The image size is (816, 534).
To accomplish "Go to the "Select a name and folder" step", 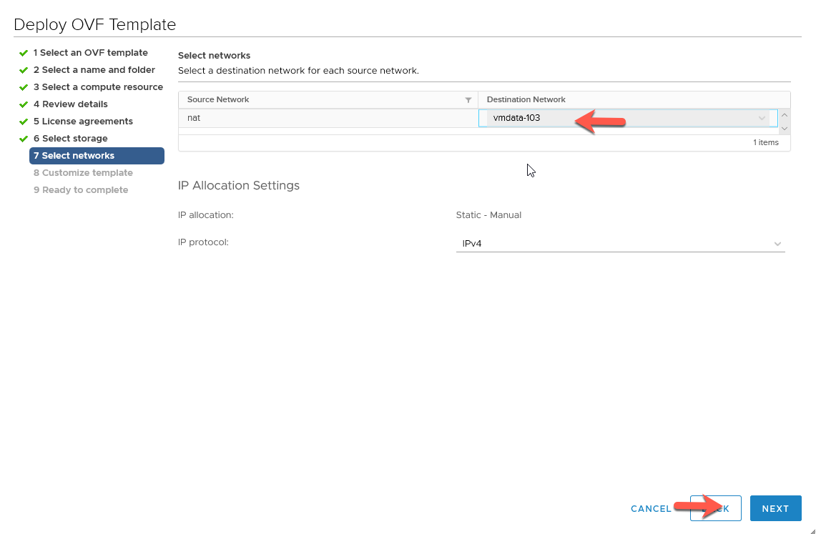I will 94,69.
